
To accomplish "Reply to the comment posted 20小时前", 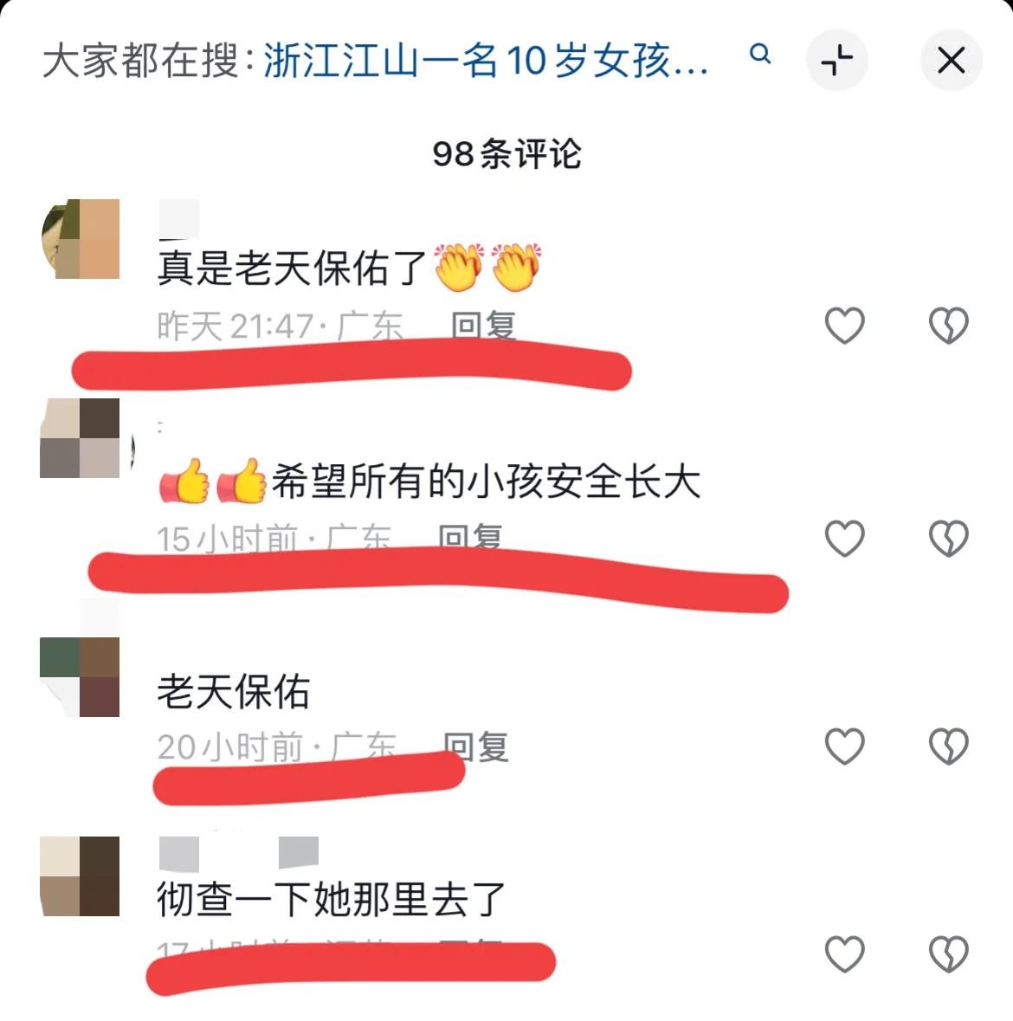I will click(x=476, y=746).
